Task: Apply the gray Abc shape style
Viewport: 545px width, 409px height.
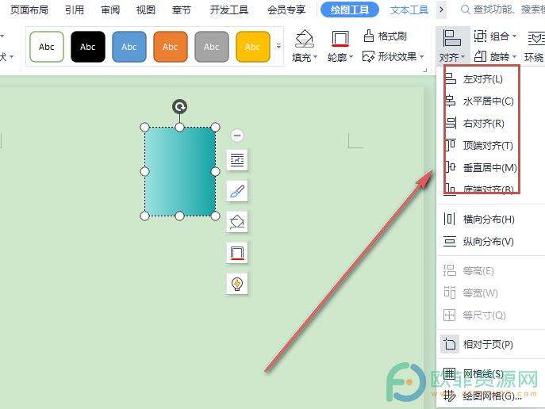Action: (x=211, y=47)
